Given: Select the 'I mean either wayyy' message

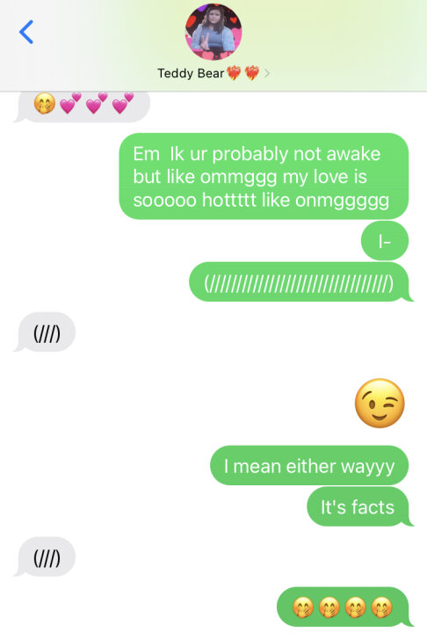Looking at the screenshot, I should 309,465.
